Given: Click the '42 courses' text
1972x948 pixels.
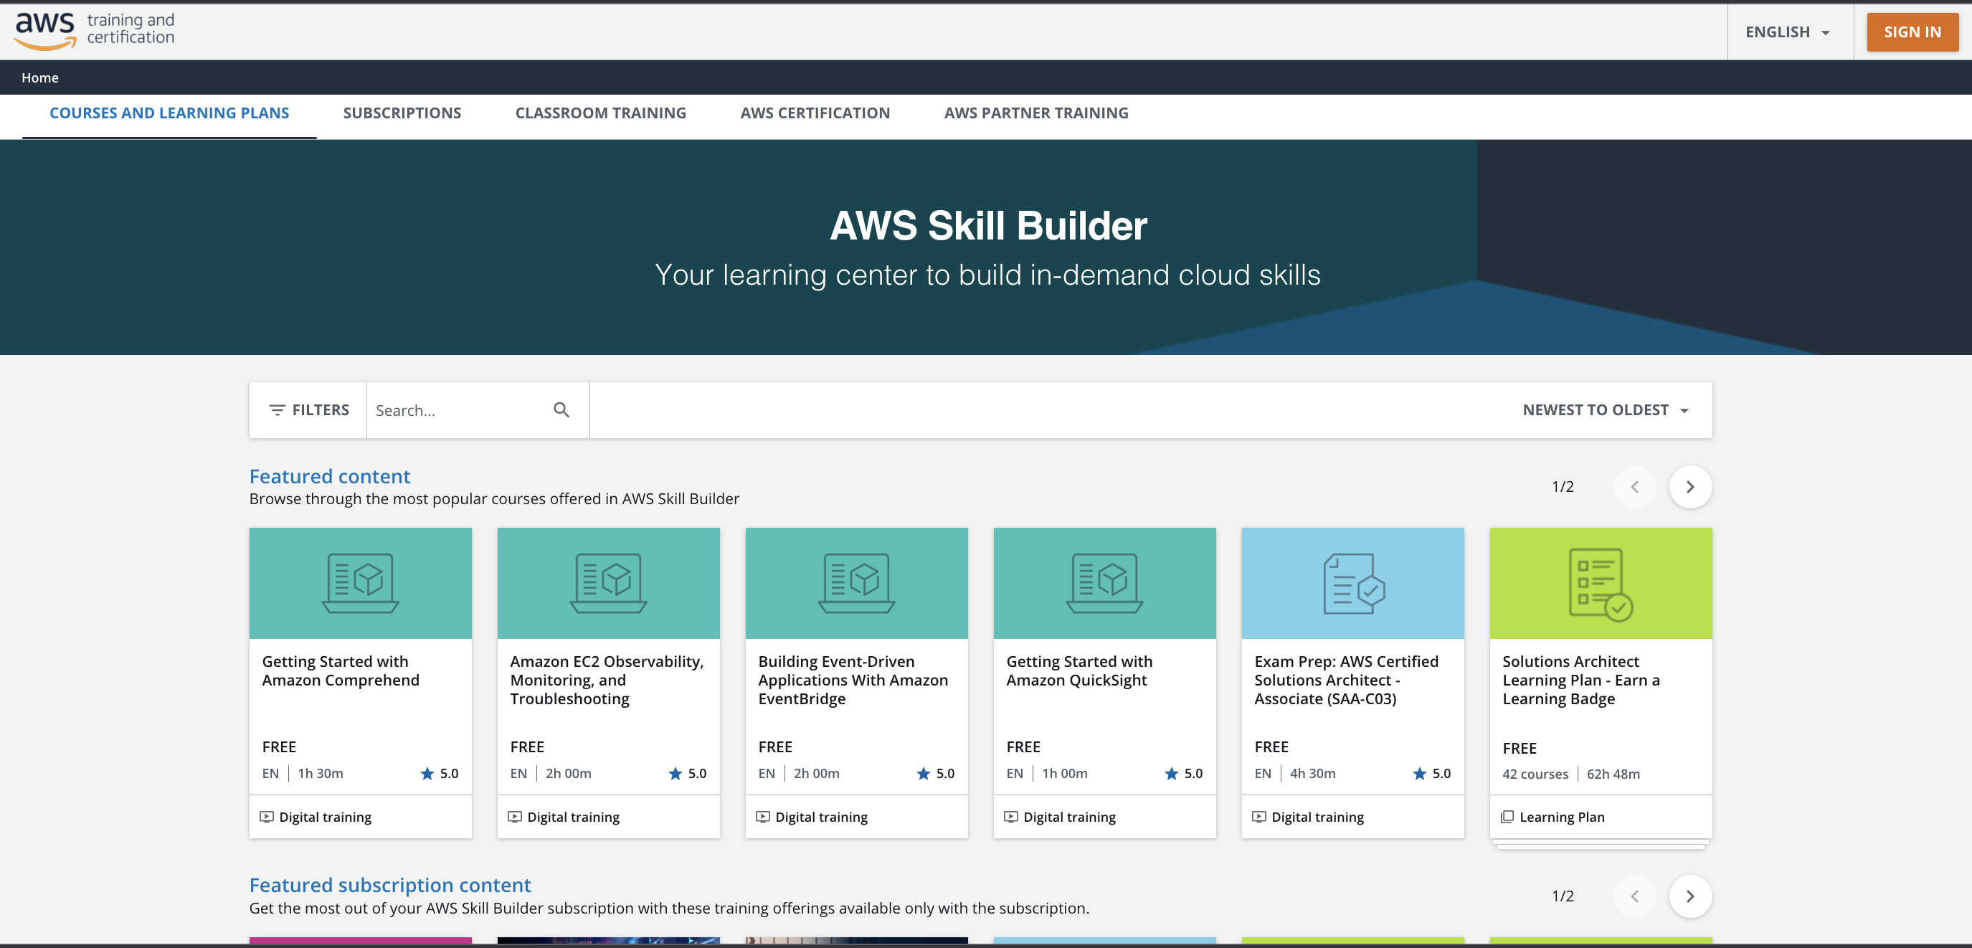Looking at the screenshot, I should click(1535, 774).
